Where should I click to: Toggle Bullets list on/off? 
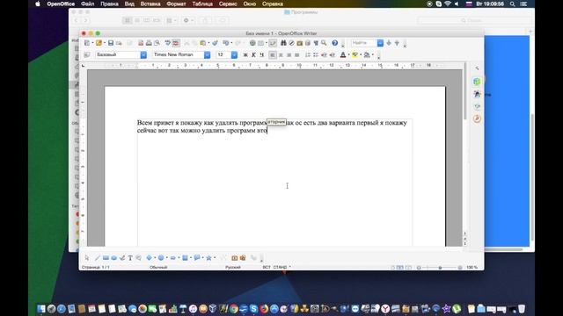pos(316,54)
